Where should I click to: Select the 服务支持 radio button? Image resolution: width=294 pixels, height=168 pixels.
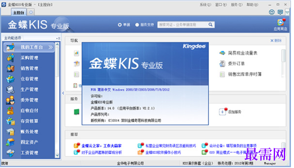click(x=137, y=25)
